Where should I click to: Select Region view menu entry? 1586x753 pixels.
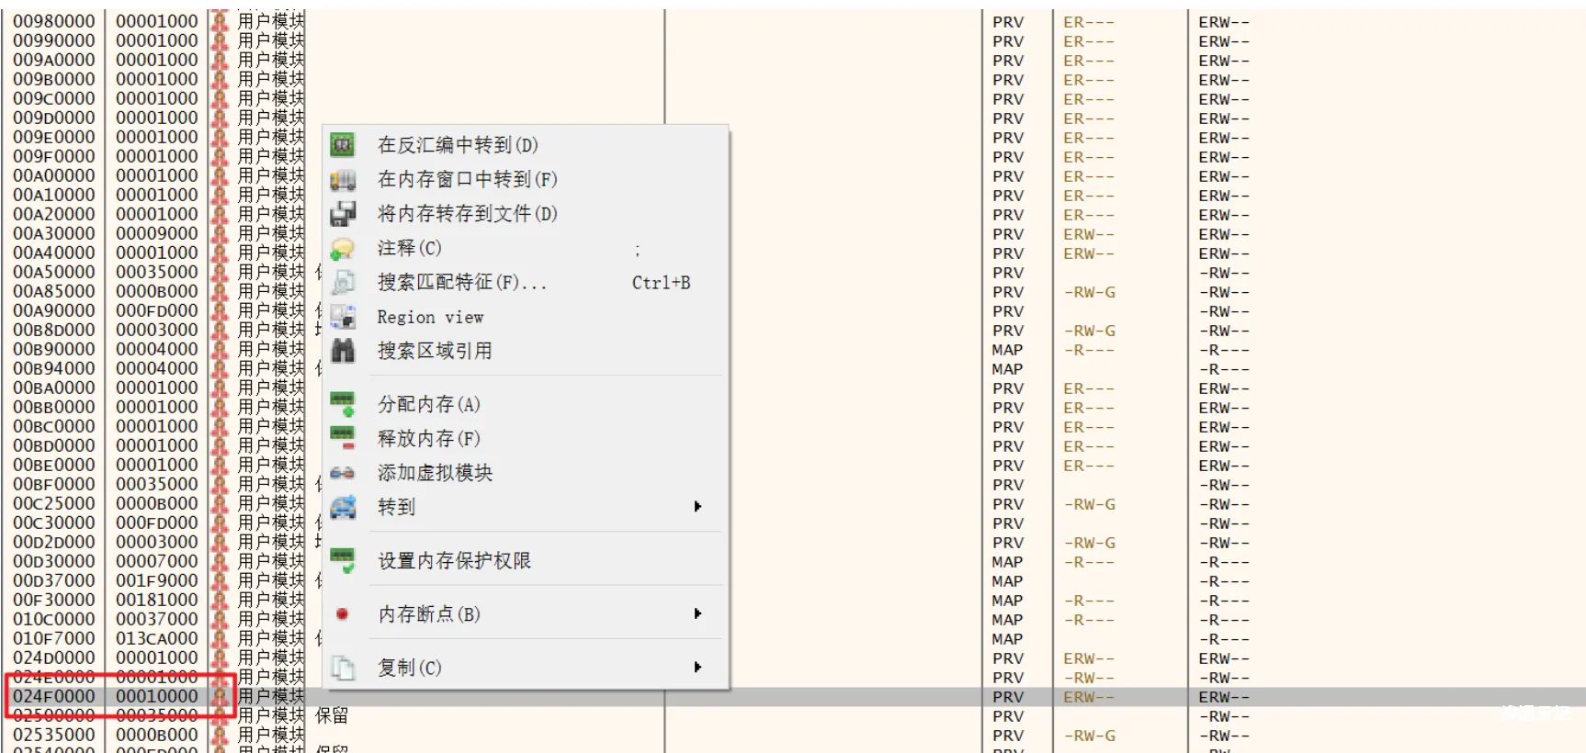click(430, 317)
